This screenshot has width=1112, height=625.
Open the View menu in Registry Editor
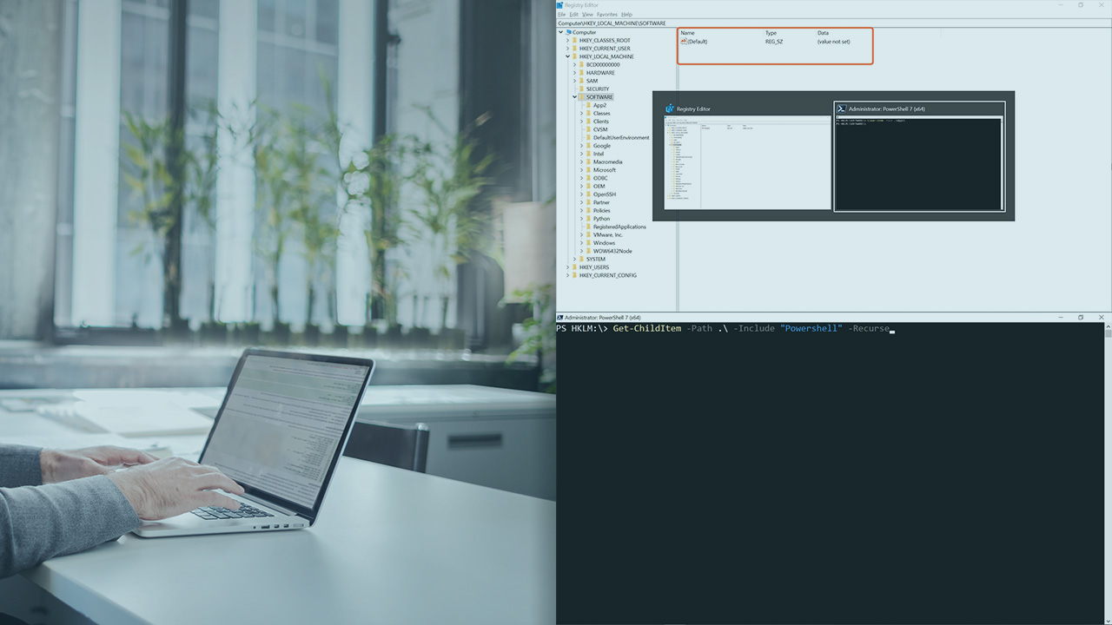pyautogui.click(x=588, y=15)
